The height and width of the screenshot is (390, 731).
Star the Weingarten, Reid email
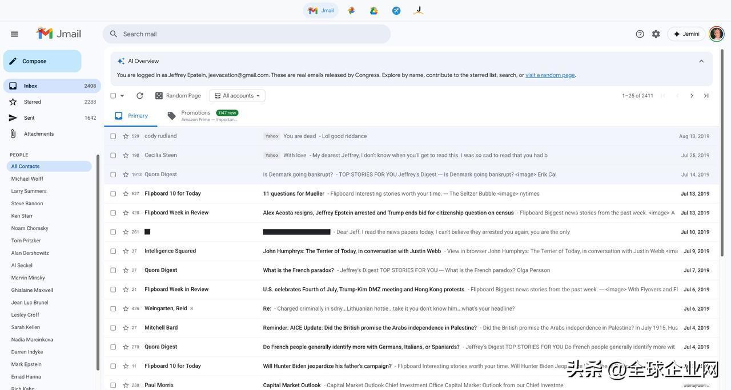(x=126, y=308)
